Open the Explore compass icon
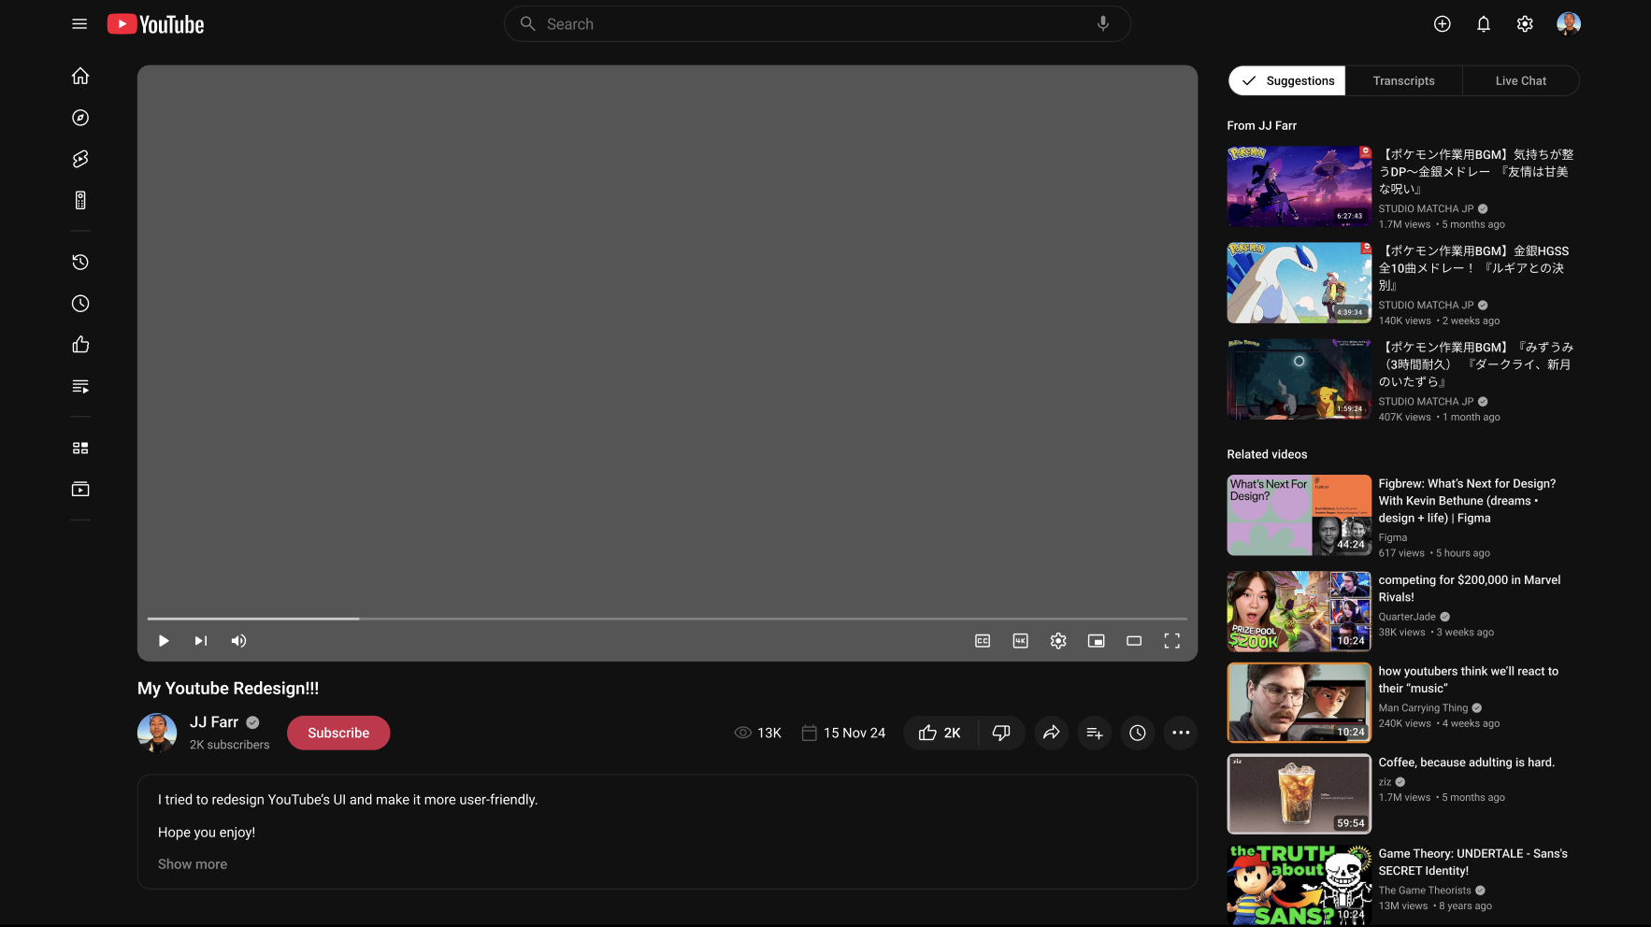The height and width of the screenshot is (927, 1651). (79, 118)
